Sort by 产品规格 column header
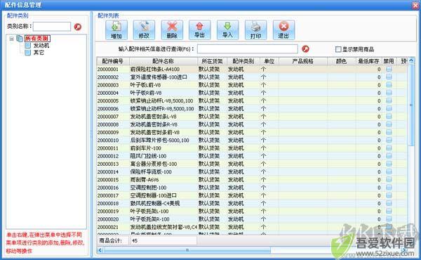The image size is (421, 260). [x=303, y=61]
